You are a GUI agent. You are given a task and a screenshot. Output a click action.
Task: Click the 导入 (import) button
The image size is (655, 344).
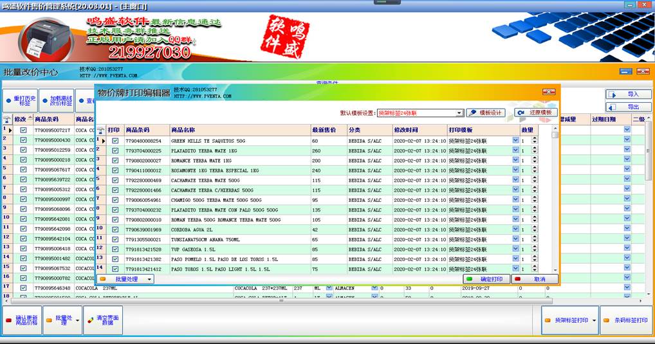[629, 95]
